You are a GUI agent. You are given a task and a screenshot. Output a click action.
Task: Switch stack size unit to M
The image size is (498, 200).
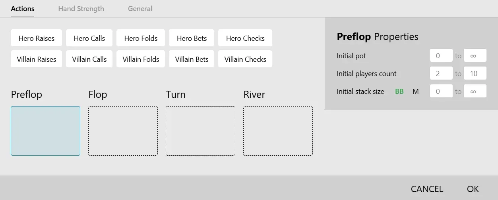416,91
